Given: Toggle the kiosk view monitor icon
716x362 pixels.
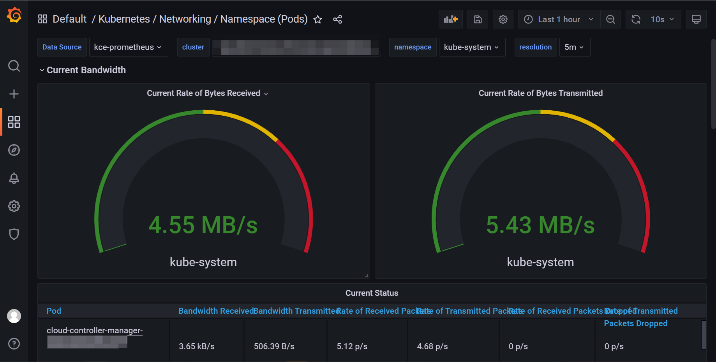Looking at the screenshot, I should (696, 19).
